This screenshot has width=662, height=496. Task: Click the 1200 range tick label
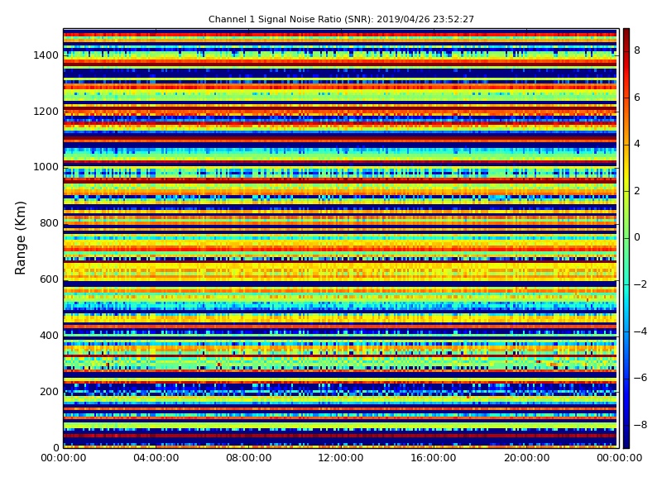[46, 112]
